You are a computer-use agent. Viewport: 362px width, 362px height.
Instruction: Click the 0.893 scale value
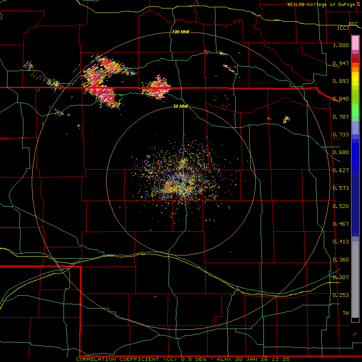pos(341,81)
